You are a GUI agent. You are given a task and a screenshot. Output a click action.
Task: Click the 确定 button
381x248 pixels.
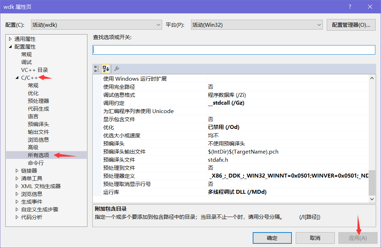[272, 238]
